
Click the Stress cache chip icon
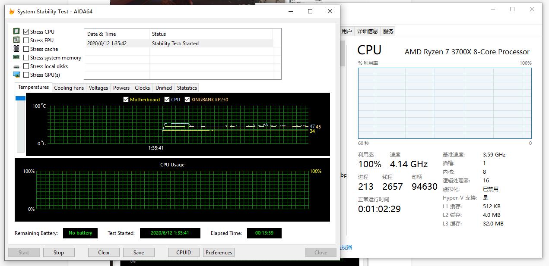click(16, 49)
